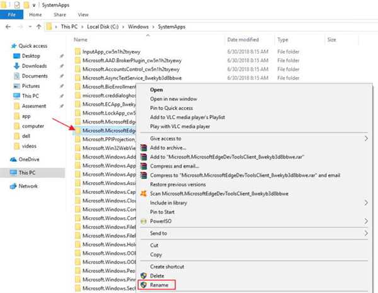Open Desktop in the navigation pane
This screenshot has height=293, width=378.
coord(31,56)
